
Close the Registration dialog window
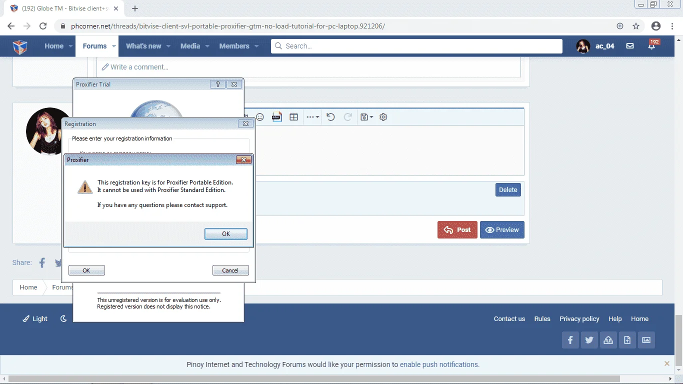tap(245, 124)
